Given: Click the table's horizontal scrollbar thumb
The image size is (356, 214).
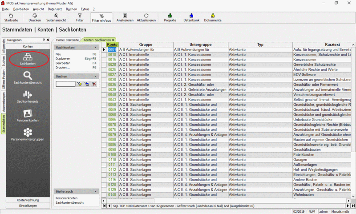Looking at the screenshot, I should click(130, 201).
